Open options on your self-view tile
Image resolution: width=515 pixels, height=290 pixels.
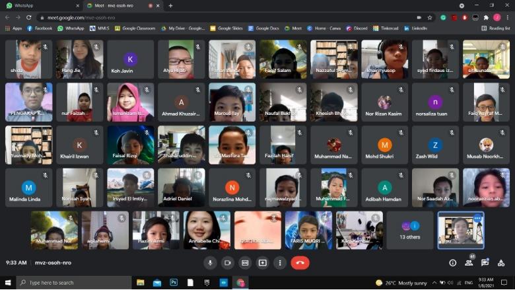point(477,219)
